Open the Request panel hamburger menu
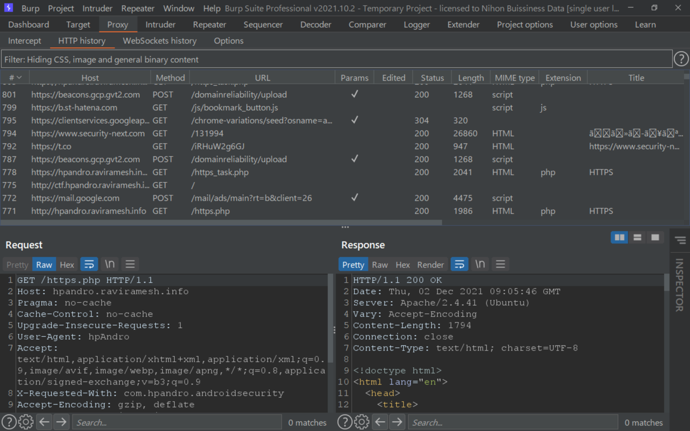 coord(130,264)
